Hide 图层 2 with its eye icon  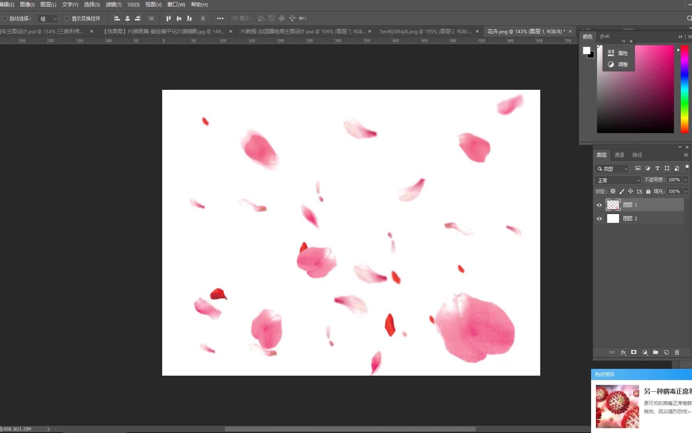(599, 219)
